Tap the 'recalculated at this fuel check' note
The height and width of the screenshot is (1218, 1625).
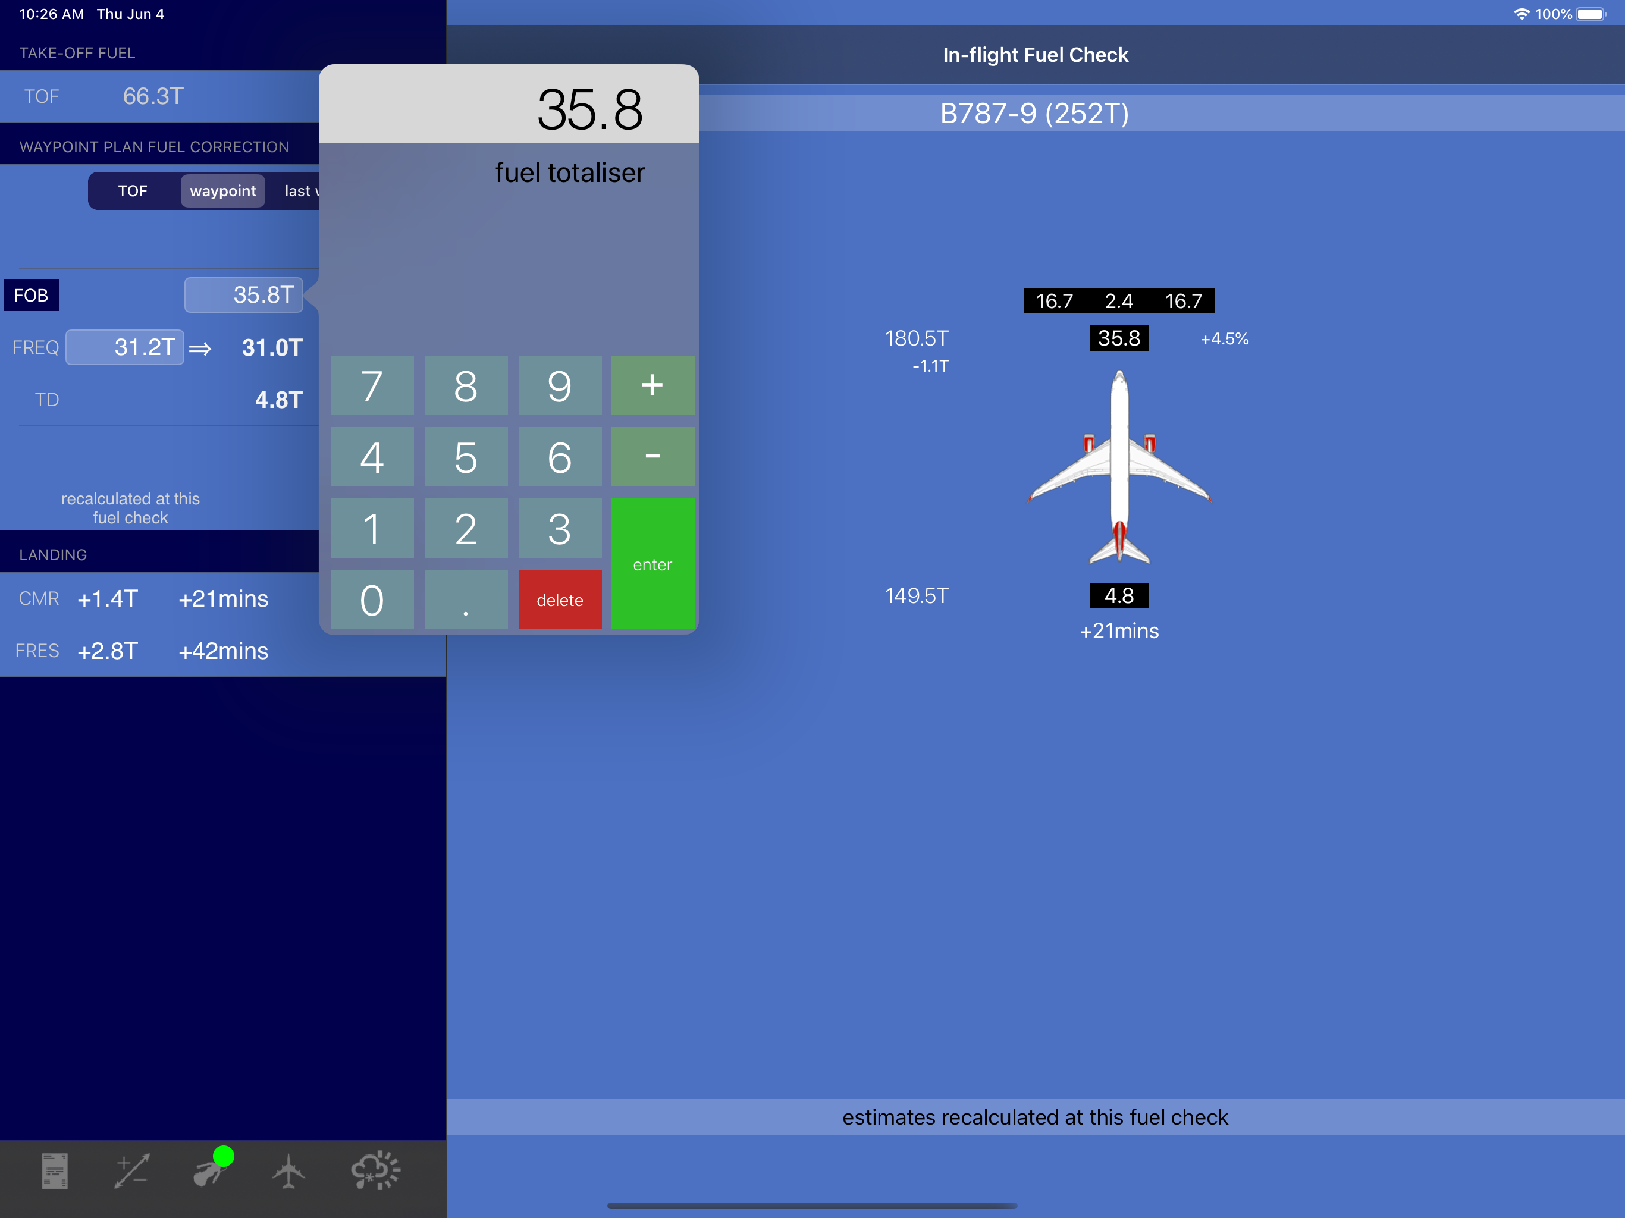click(131, 508)
